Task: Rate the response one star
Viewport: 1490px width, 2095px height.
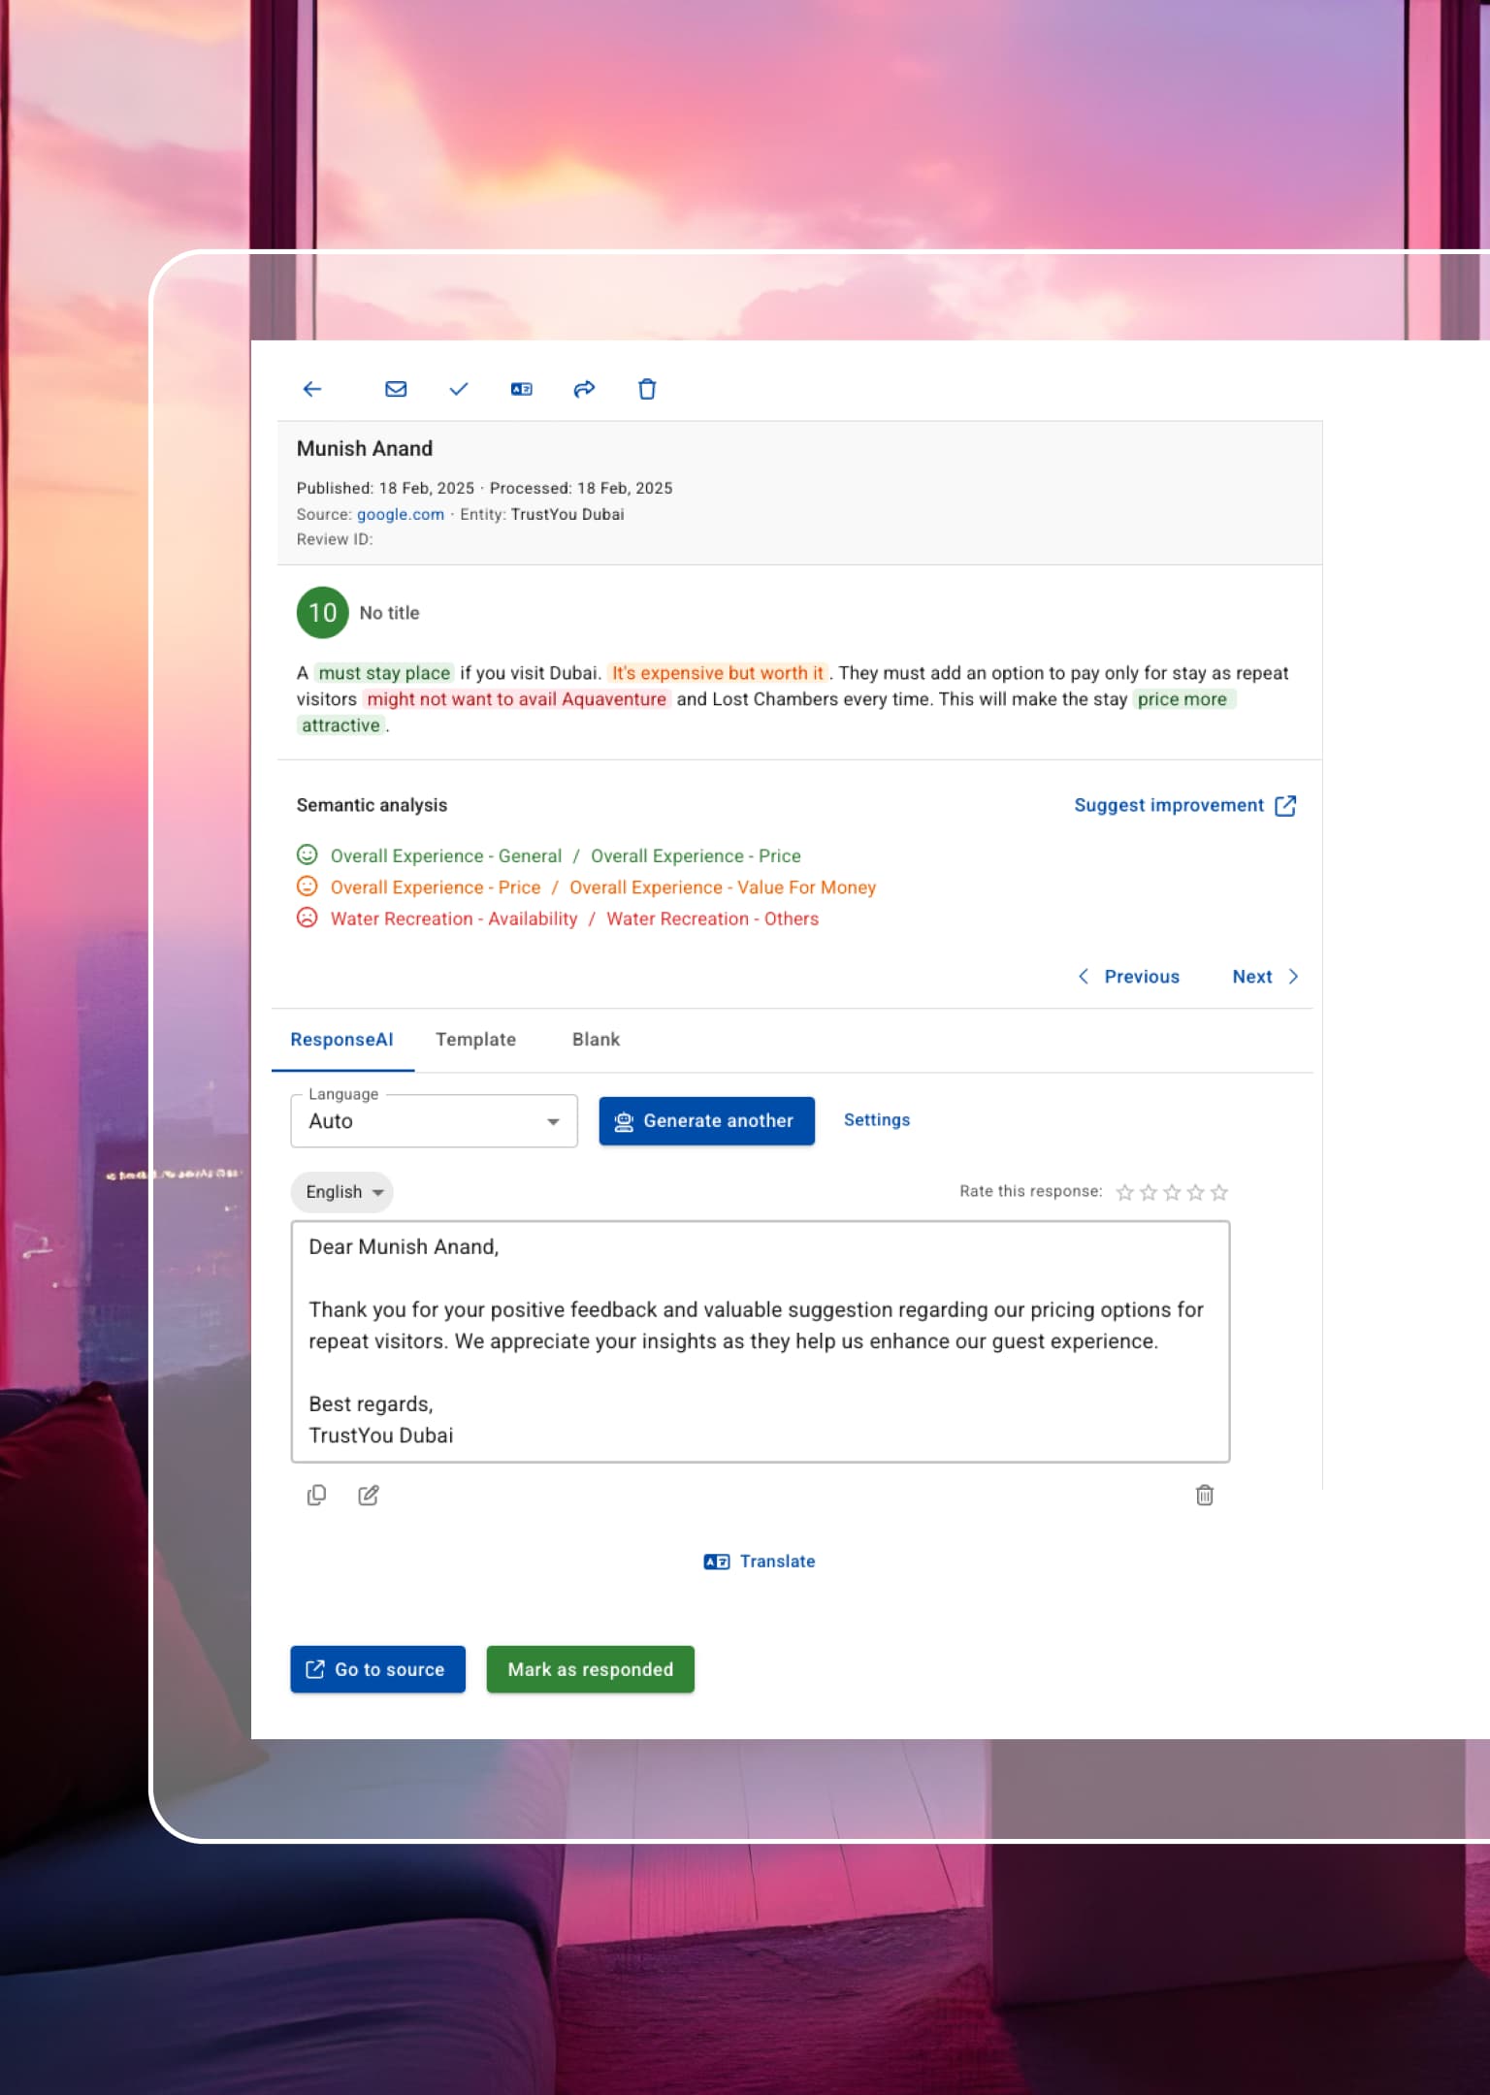Action: coord(1124,1192)
